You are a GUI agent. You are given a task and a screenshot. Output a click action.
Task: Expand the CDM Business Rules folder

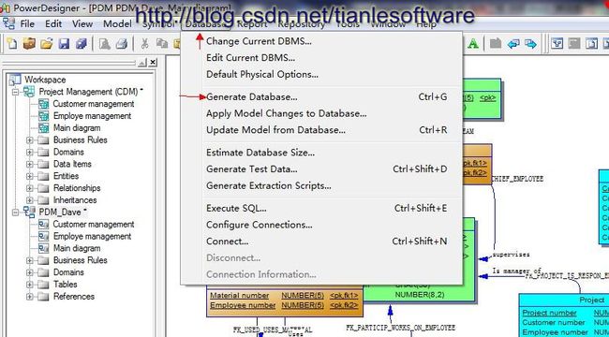pos(30,140)
